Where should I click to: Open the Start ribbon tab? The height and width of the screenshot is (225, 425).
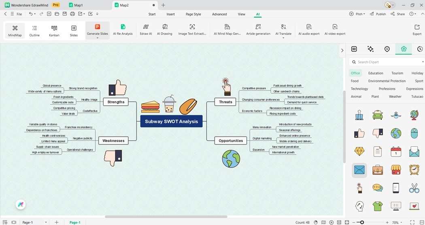[x=152, y=14]
